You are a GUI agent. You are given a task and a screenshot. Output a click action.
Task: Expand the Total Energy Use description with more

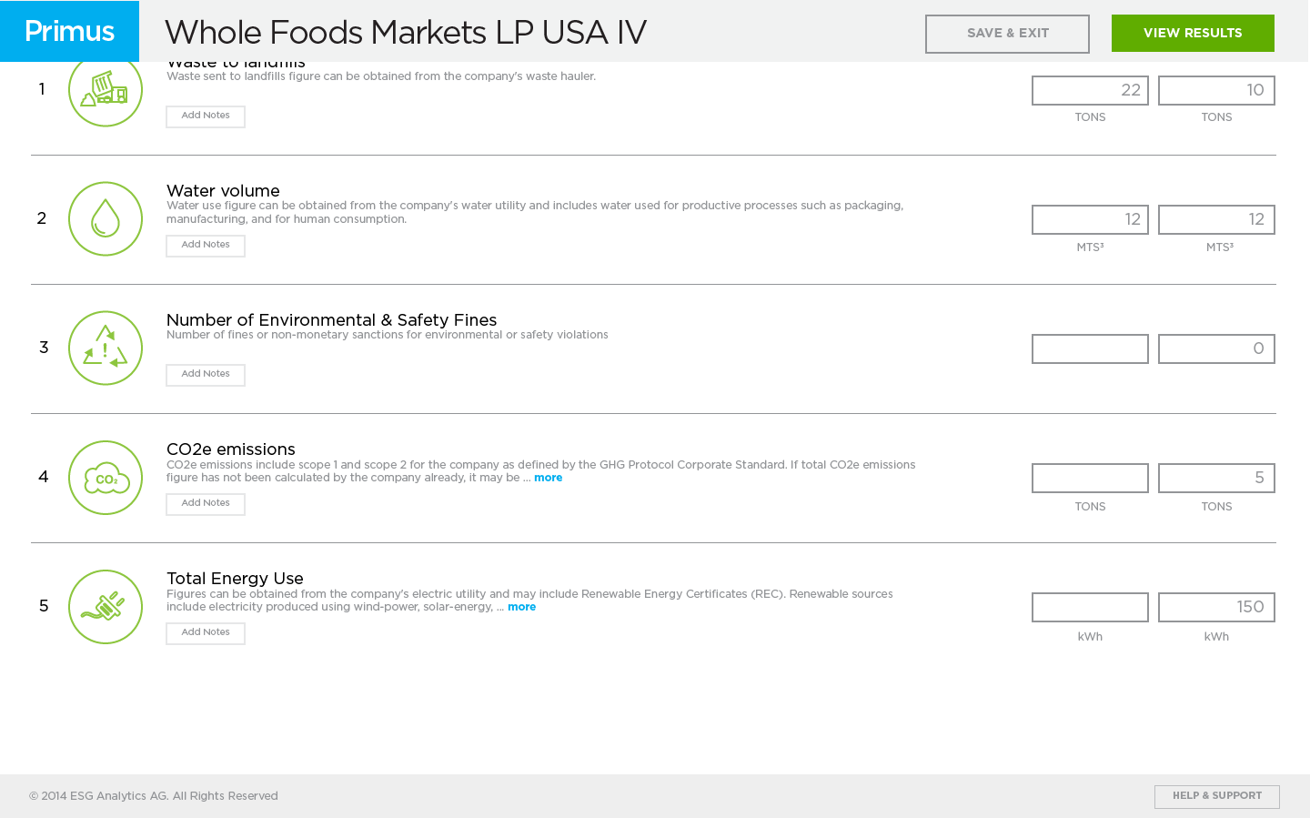point(521,607)
